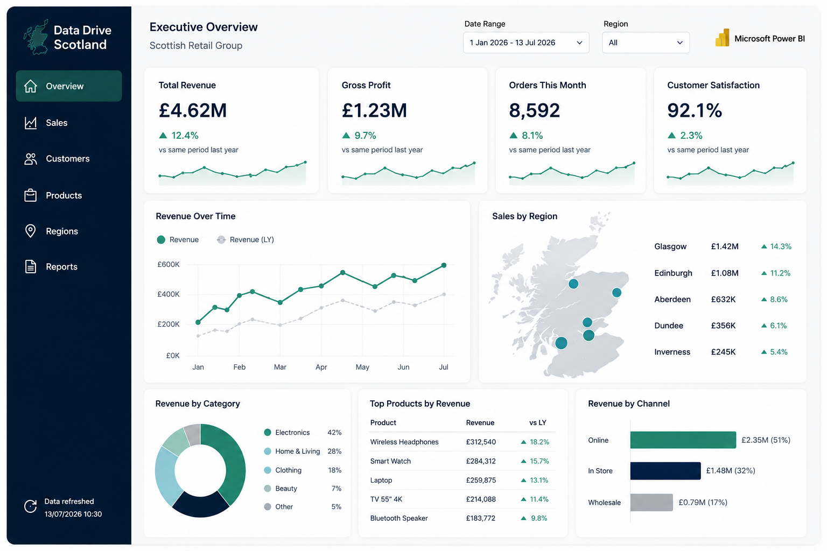This screenshot has width=827, height=551.
Task: Expand the Region dropdown
Action: (646, 43)
